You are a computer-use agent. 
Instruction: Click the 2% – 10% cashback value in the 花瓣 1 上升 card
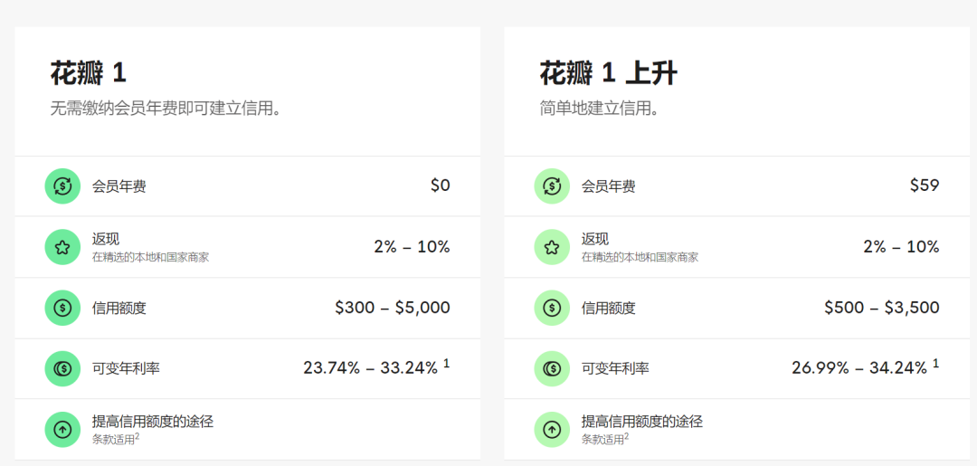tap(901, 247)
